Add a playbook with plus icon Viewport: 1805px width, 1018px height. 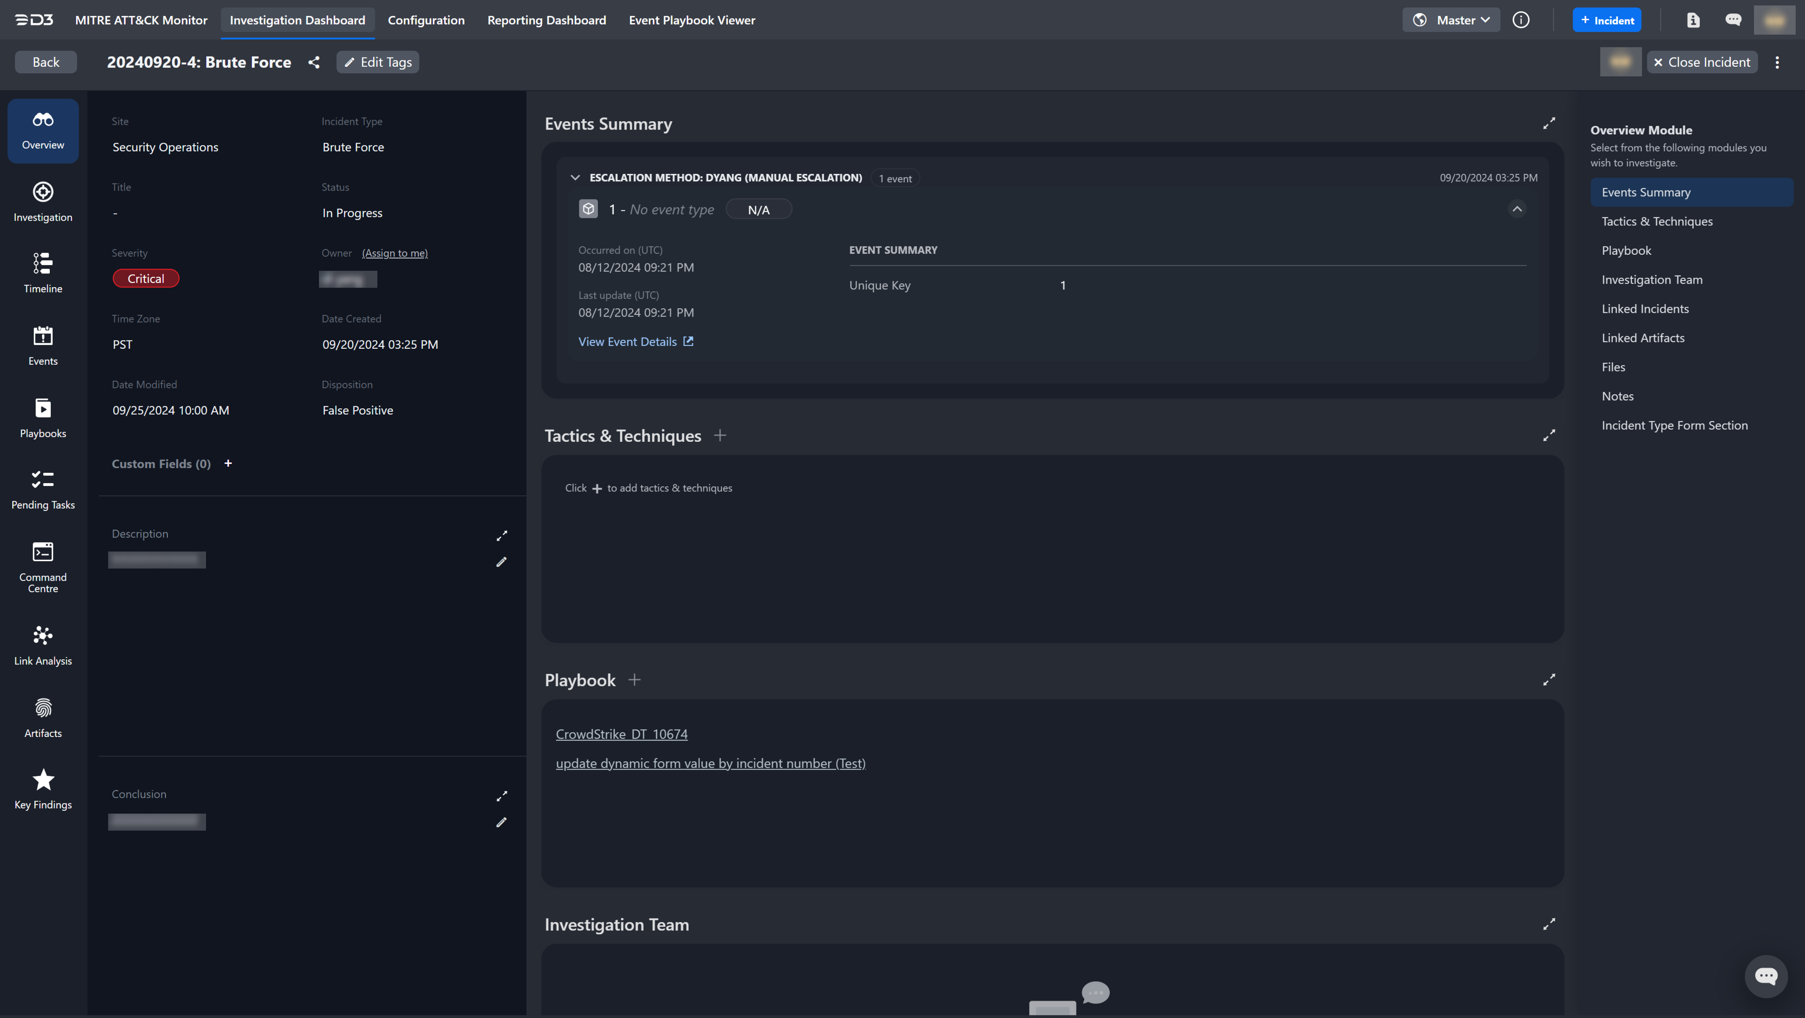coord(634,680)
